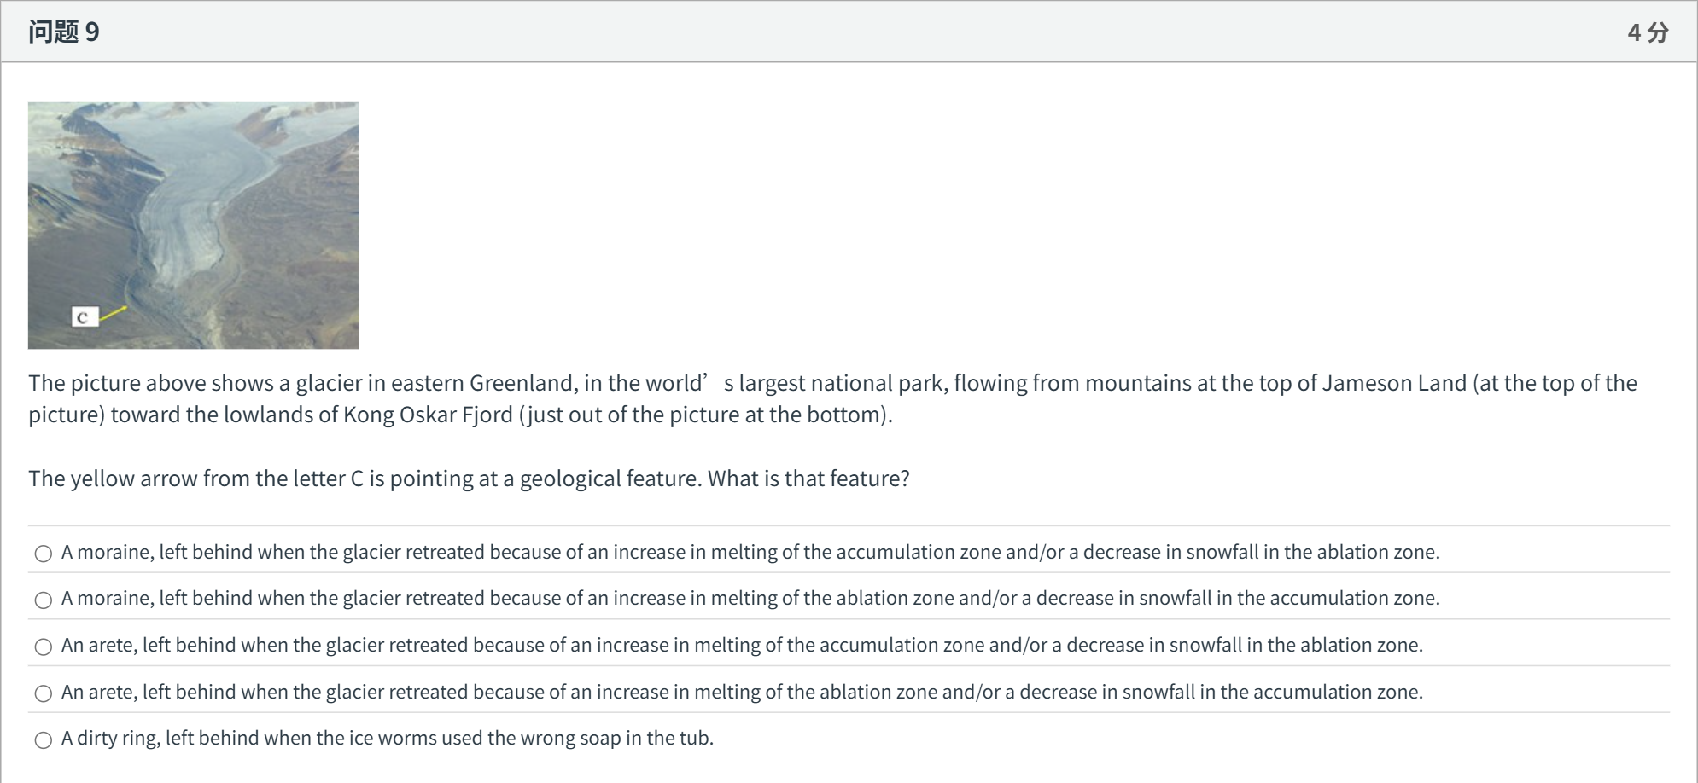This screenshot has height=783, width=1698.
Task: Click the yellow arrow next to label C
Action: pos(113,314)
